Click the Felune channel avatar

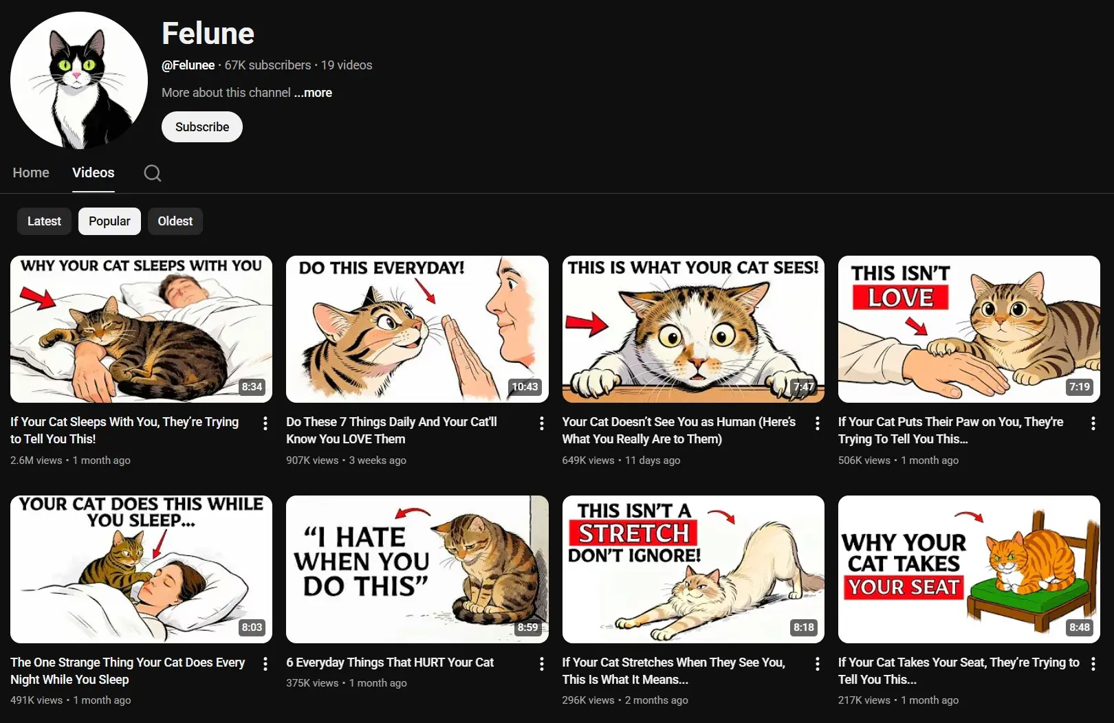(78, 80)
